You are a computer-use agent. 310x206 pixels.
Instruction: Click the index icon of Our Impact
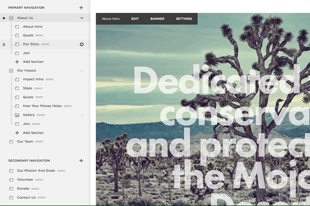tap(11, 70)
